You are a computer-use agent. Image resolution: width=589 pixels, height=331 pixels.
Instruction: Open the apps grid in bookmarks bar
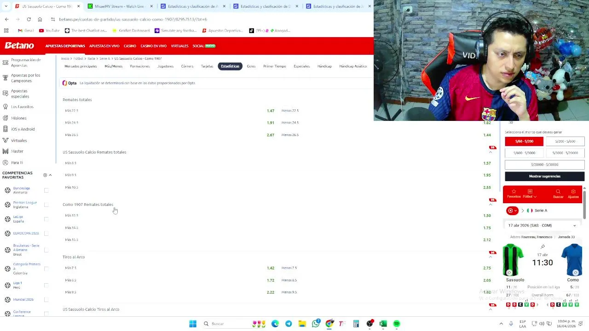coord(6,30)
